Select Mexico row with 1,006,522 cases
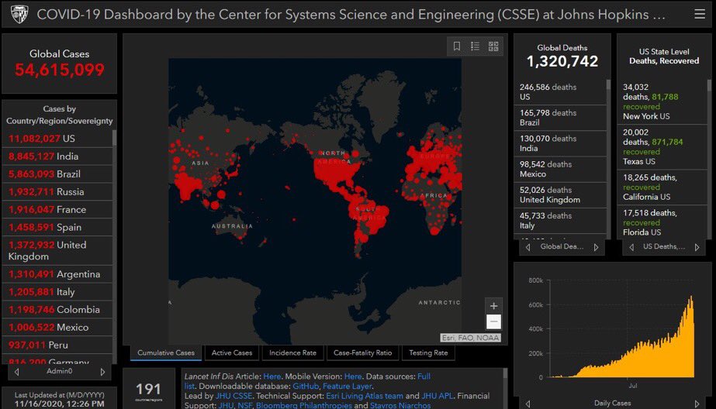Image resolution: width=716 pixels, height=409 pixels. [x=57, y=328]
